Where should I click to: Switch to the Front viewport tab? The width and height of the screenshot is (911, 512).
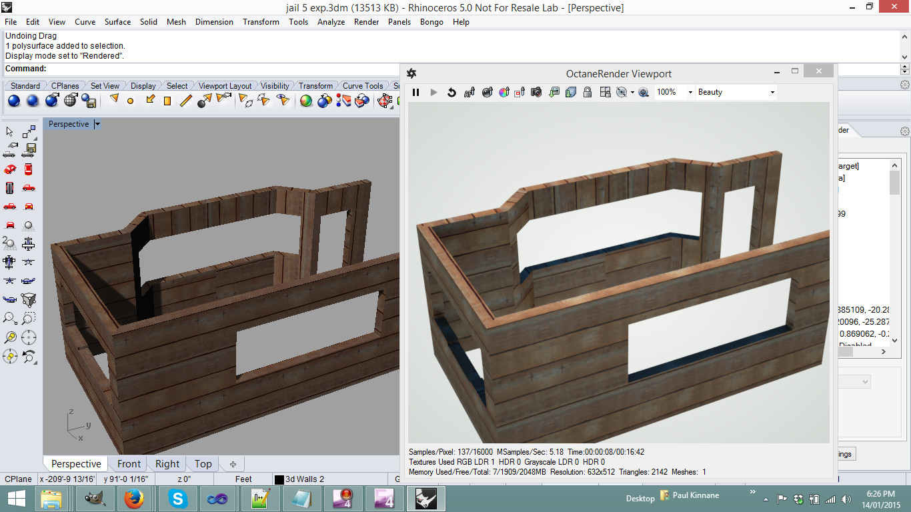(129, 464)
